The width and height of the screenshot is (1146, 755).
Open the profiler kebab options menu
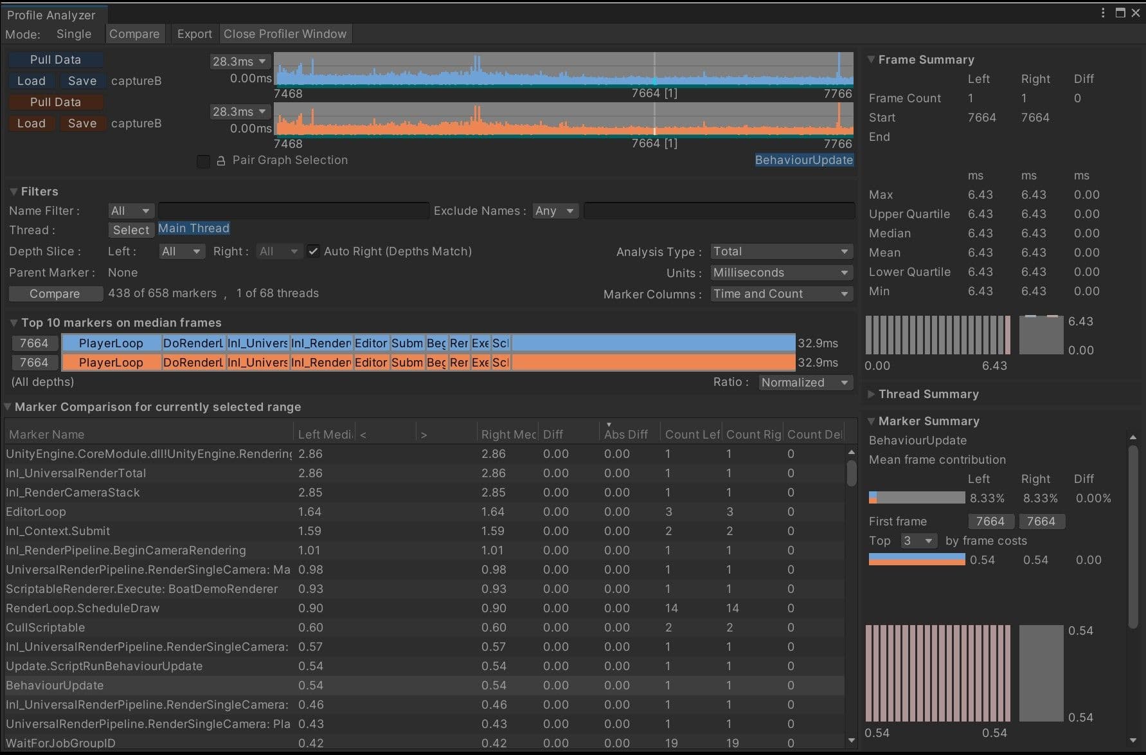coord(1103,13)
